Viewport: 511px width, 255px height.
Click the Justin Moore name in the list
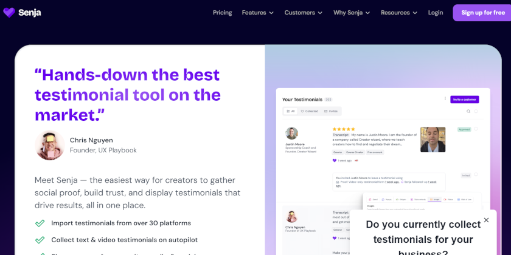295,144
